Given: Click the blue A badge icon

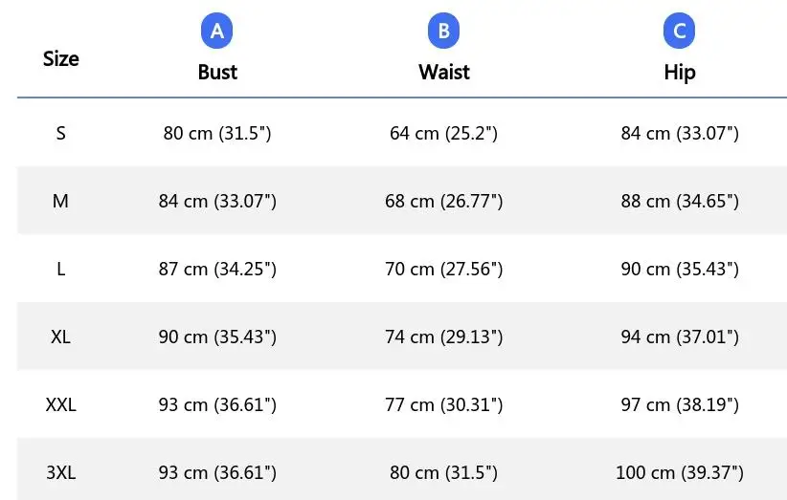Looking at the screenshot, I should tap(217, 32).
